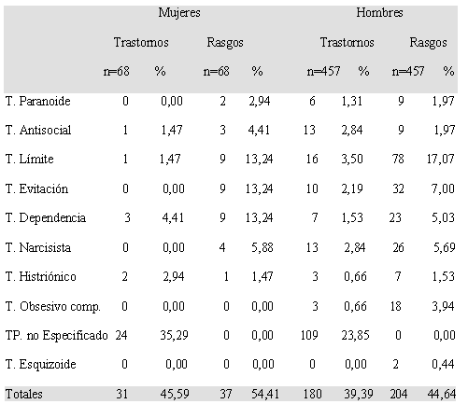The image size is (468, 418).
Task: Select the n=457 header under Hombres Trastornos
Action: point(323,72)
